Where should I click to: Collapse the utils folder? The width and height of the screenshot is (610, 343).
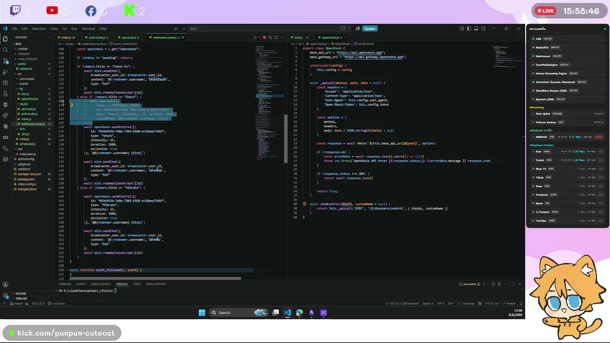[x=22, y=129]
